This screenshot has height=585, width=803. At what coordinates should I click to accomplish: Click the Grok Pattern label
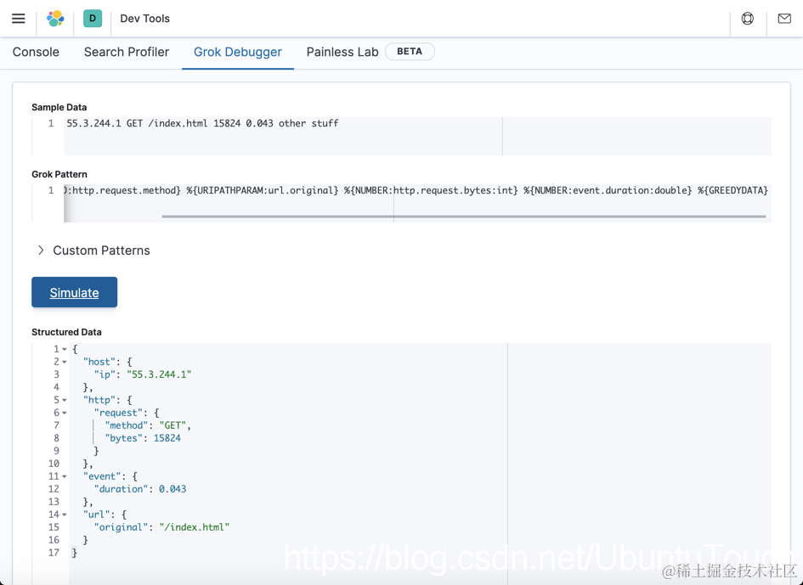pos(59,174)
